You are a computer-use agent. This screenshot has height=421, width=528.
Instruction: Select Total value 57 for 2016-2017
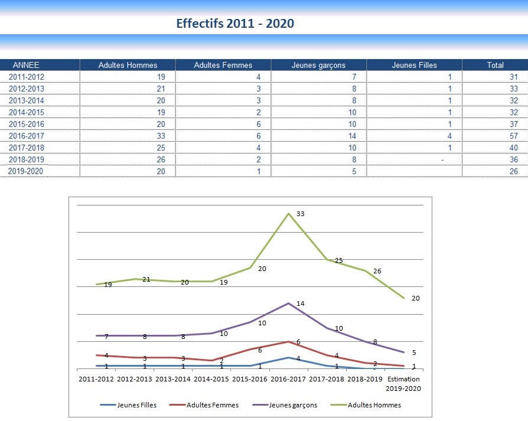click(x=513, y=136)
